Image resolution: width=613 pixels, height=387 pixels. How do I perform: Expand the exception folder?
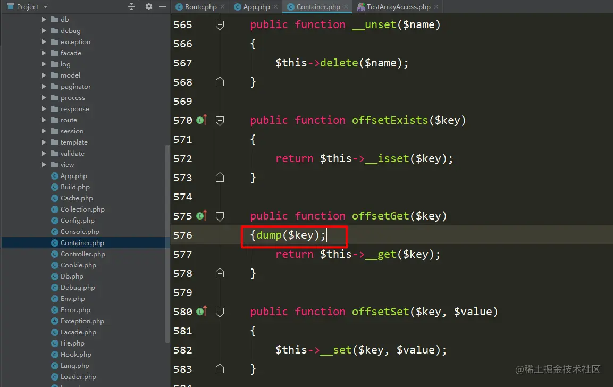click(x=44, y=41)
